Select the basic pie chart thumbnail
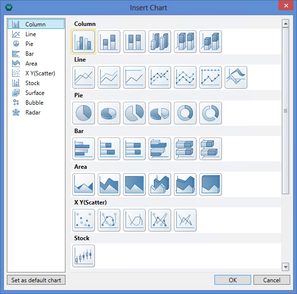 (84, 113)
